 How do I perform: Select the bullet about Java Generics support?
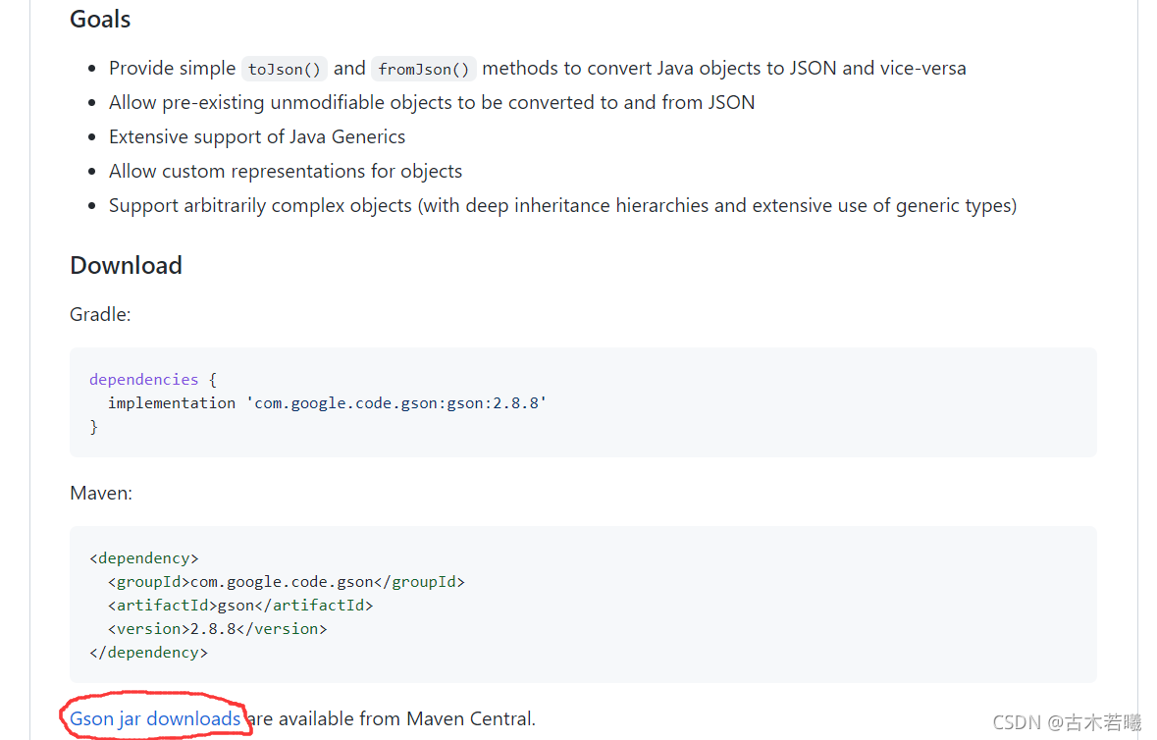[257, 136]
